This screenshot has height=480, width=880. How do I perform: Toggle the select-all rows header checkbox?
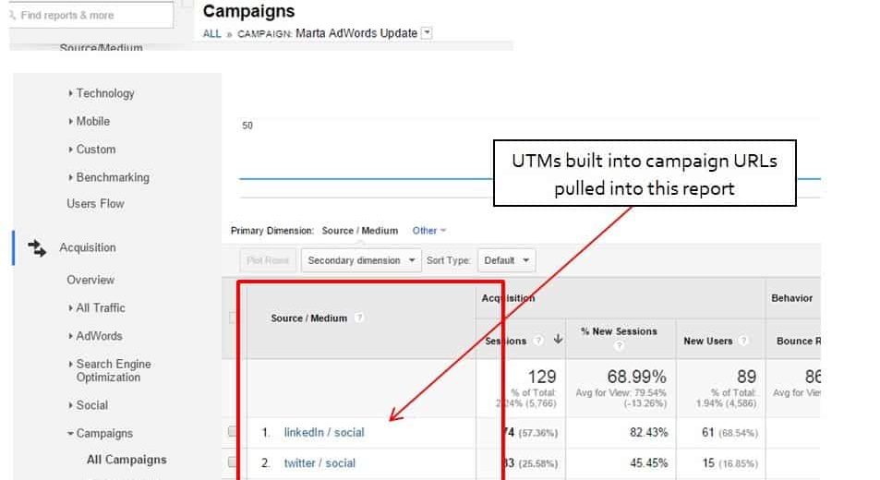233,318
